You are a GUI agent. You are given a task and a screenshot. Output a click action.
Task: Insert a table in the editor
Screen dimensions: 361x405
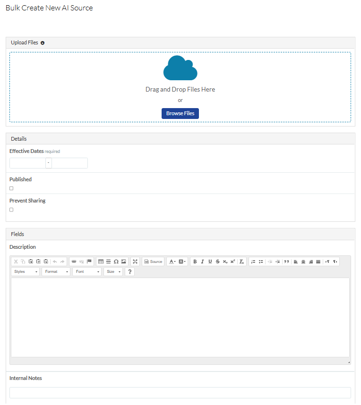coord(101,262)
